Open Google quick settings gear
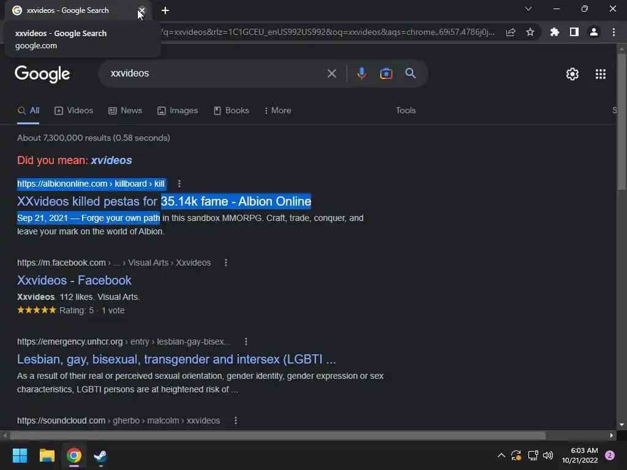This screenshot has height=470, width=627. click(573, 74)
